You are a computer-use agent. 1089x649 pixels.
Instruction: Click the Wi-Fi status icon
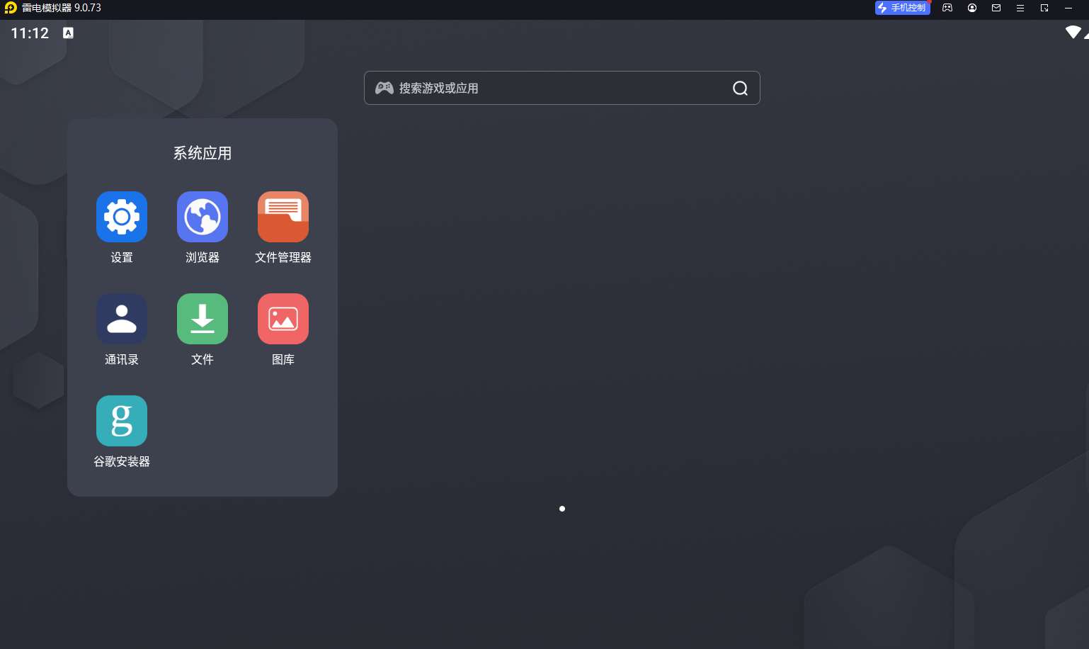tap(1073, 33)
